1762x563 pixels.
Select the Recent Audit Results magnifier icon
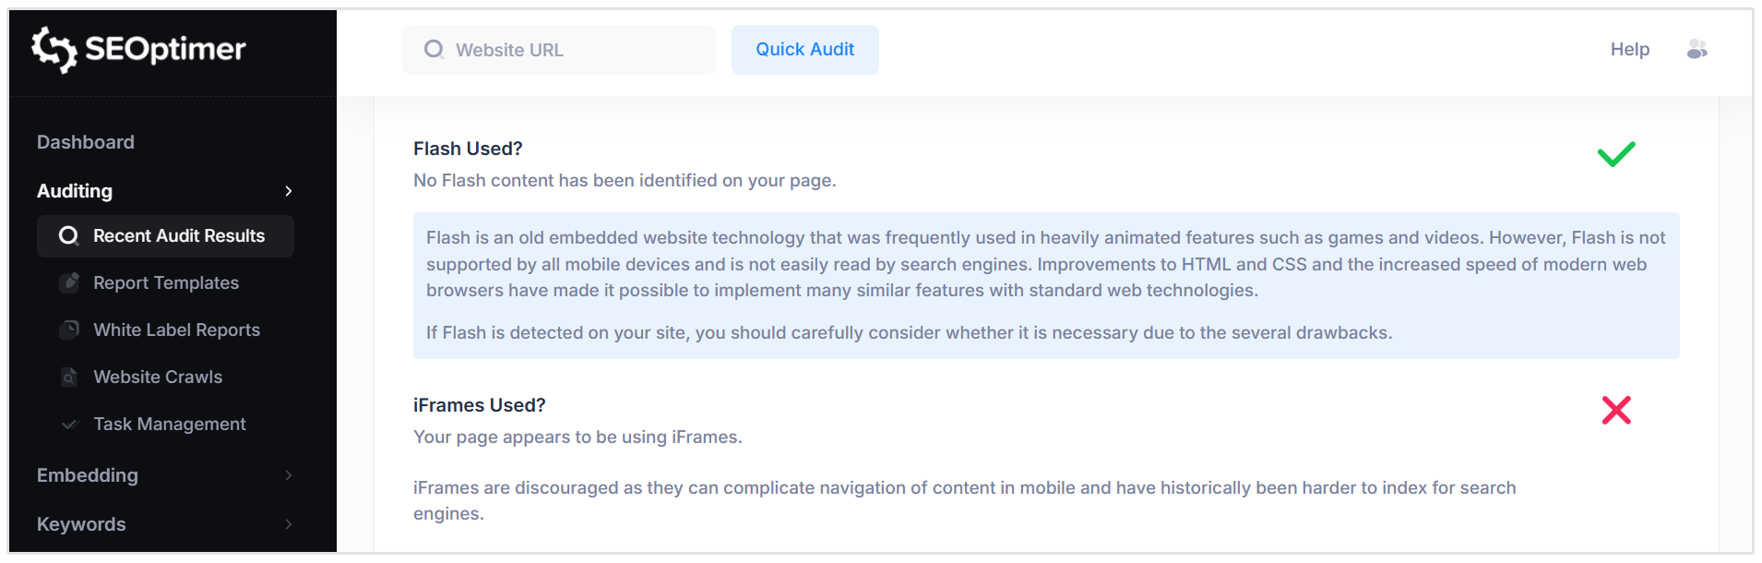click(68, 235)
